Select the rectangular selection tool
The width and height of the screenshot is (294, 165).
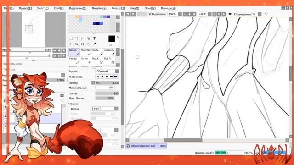pyautogui.click(x=71, y=38)
